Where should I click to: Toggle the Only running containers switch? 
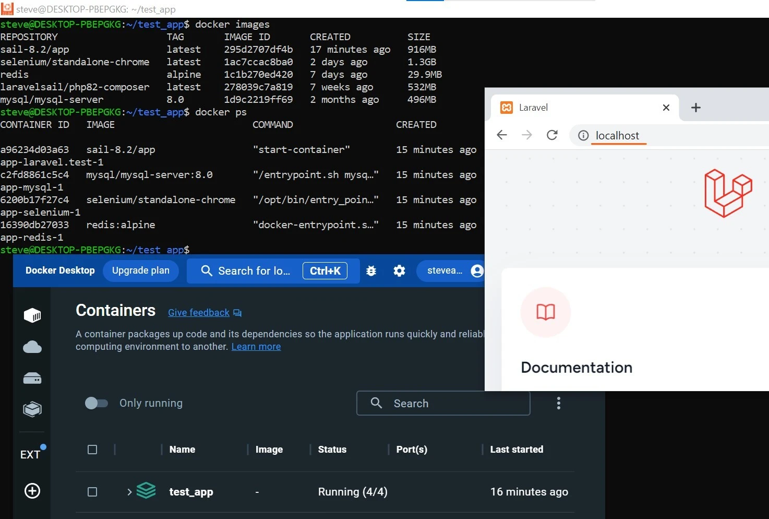click(97, 403)
